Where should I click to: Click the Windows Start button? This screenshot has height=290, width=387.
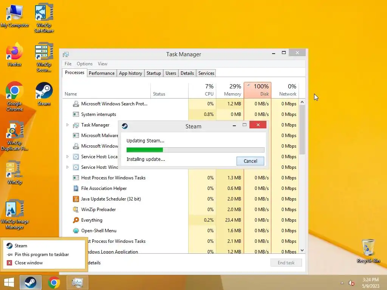tap(9, 282)
